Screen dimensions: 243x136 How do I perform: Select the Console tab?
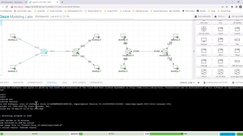[52, 82]
